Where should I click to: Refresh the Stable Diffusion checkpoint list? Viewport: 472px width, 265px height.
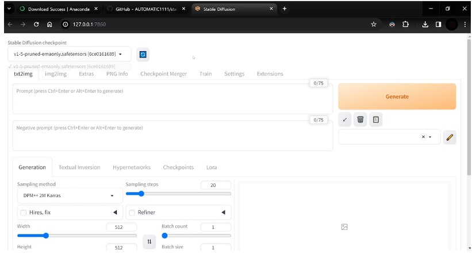[x=143, y=55]
